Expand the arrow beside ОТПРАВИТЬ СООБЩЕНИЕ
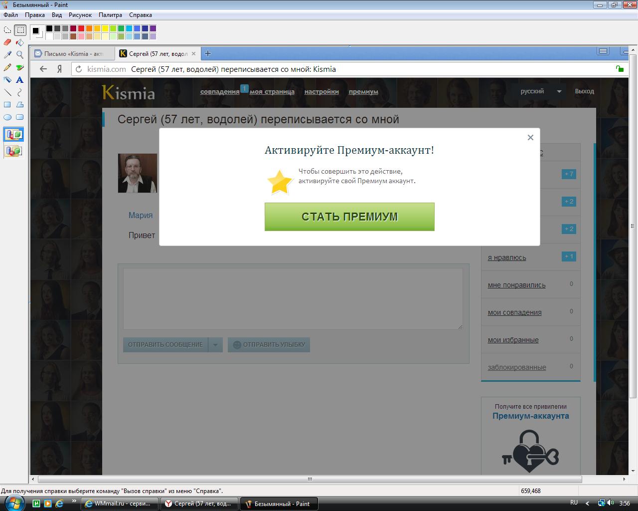Image resolution: width=638 pixels, height=511 pixels. click(x=215, y=344)
